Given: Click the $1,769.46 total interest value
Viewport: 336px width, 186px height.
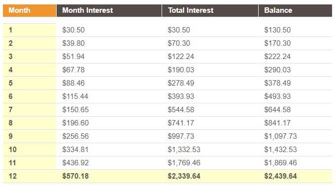Looking at the screenshot, I should (184, 163).
